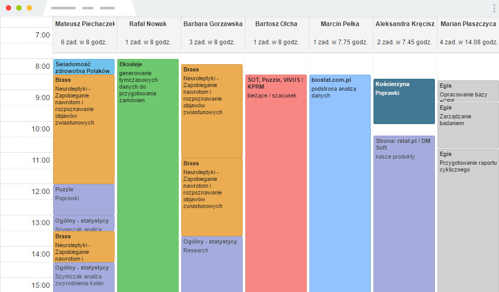Open Barbara's second Brass task at 11:00

(212, 197)
